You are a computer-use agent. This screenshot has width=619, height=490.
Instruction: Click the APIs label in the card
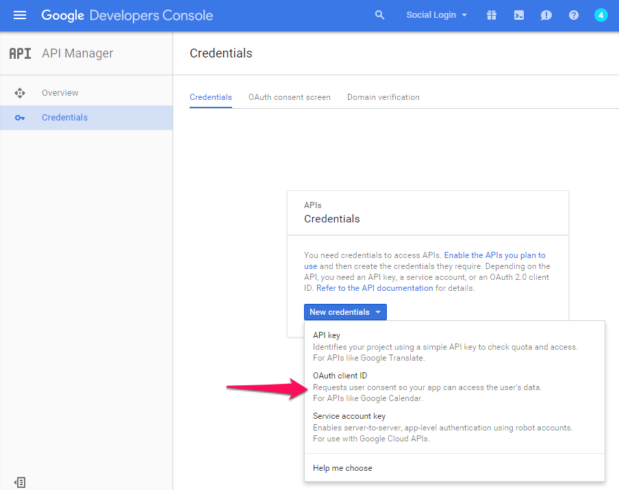pyautogui.click(x=313, y=205)
